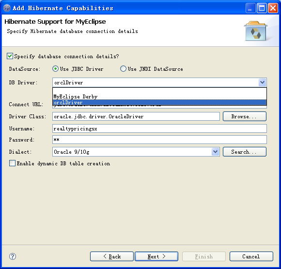Viewport: 281px width, 269px height.
Task: Click the MyEclipse dialog title icon
Action: coord(7,8)
